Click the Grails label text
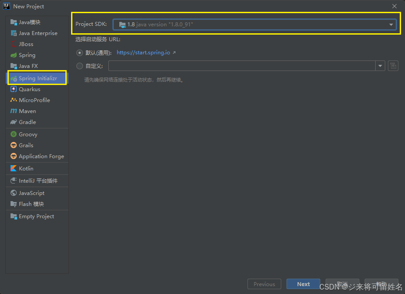Viewport: 405px width, 294px height. [26, 145]
